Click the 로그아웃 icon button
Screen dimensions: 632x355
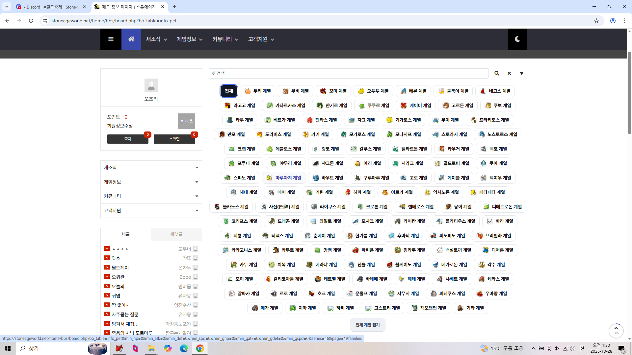click(186, 121)
